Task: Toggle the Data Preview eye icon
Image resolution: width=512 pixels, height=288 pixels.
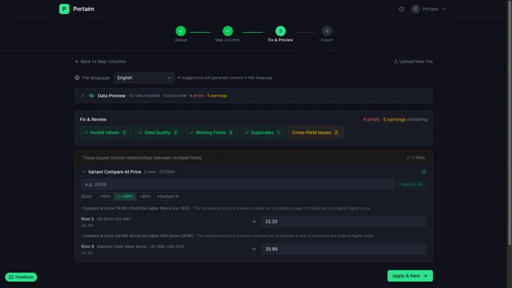Action: (92, 95)
